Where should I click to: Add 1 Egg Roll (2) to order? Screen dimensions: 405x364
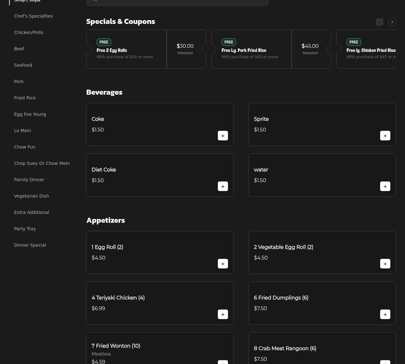tap(223, 264)
